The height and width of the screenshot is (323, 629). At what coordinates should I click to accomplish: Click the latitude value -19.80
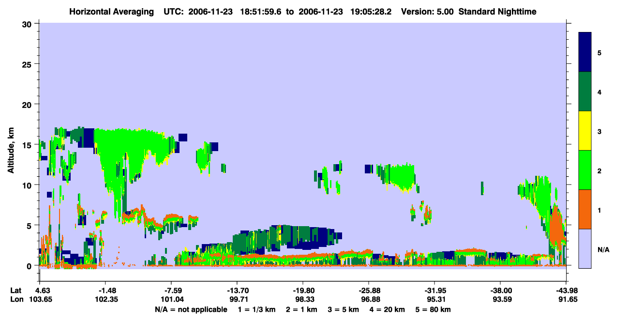(303, 291)
